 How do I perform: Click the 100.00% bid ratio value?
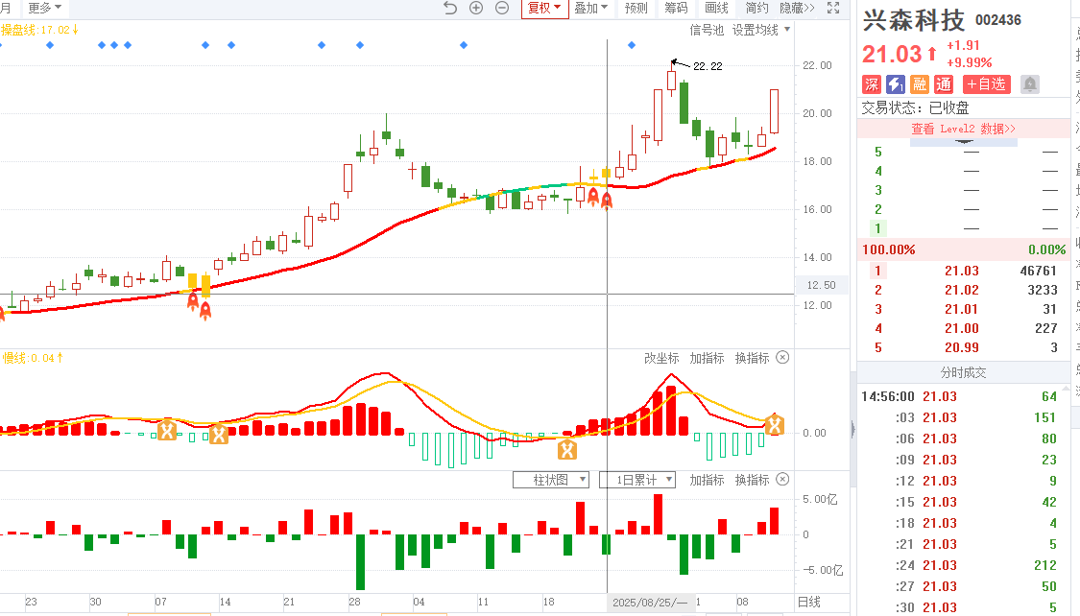tap(889, 249)
